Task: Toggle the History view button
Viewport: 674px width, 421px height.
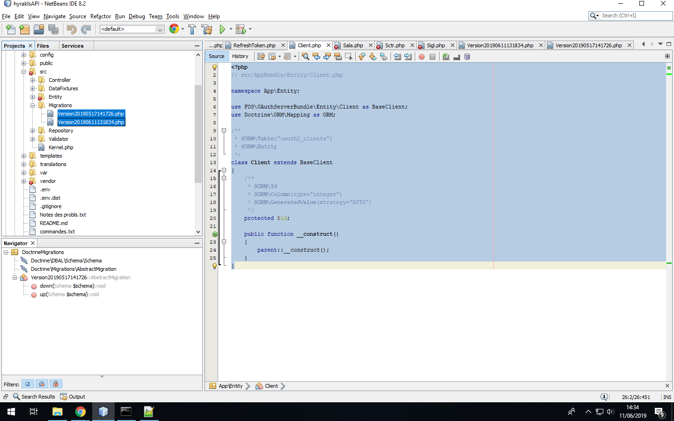Action: pyautogui.click(x=240, y=56)
